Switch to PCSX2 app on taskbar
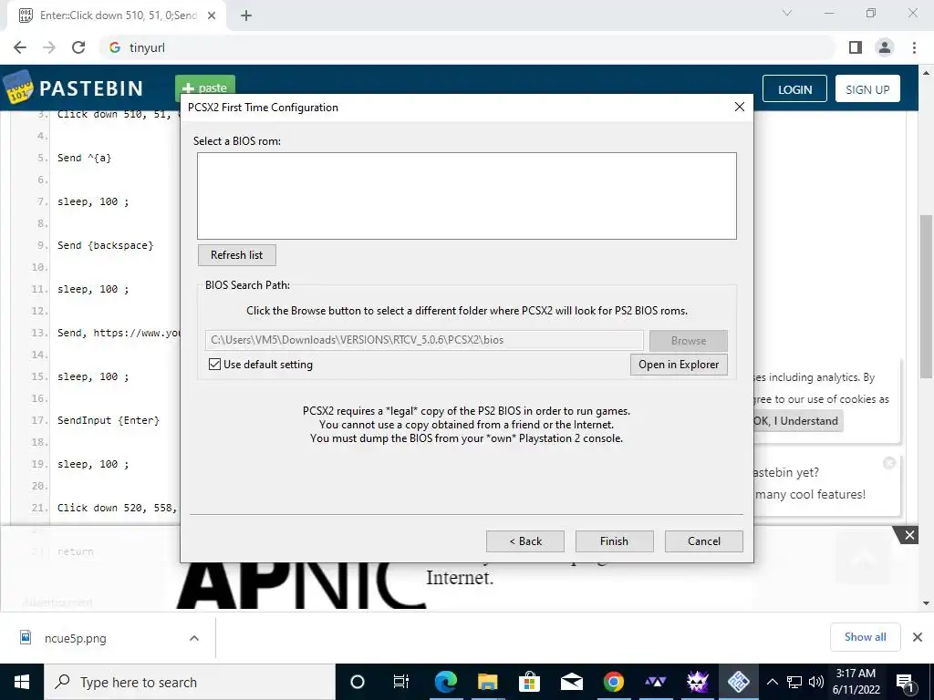The image size is (934, 700). (x=739, y=682)
